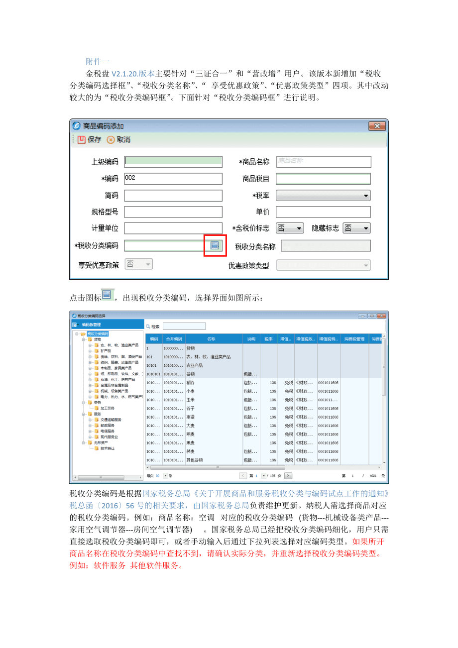Click the 编码 field containing 002
This screenshot has width=458, height=648.
pyautogui.click(x=173, y=179)
